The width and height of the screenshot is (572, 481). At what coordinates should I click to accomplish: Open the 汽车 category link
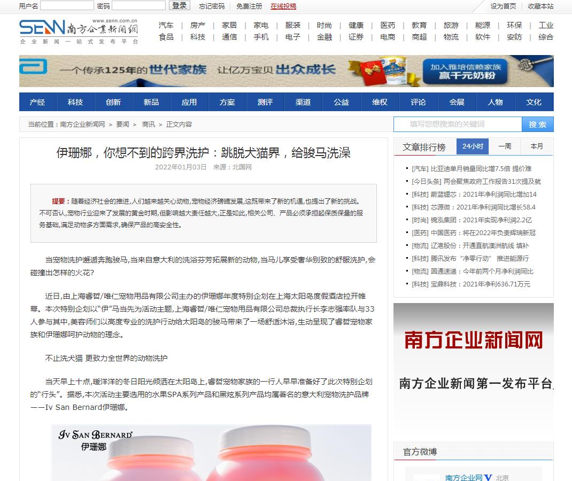tap(166, 25)
